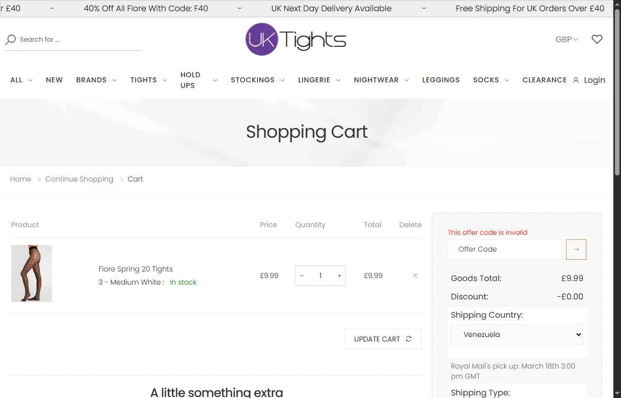This screenshot has width=621, height=398.
Task: Click the Quantity column header
Action: 310,225
